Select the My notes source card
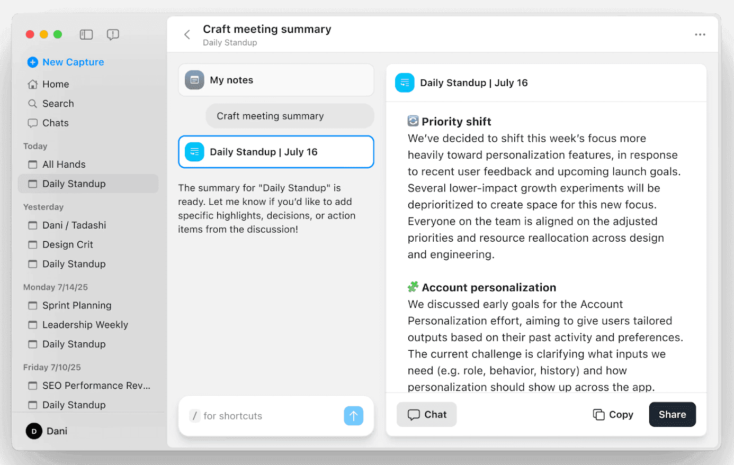The height and width of the screenshot is (465, 734). 276,80
